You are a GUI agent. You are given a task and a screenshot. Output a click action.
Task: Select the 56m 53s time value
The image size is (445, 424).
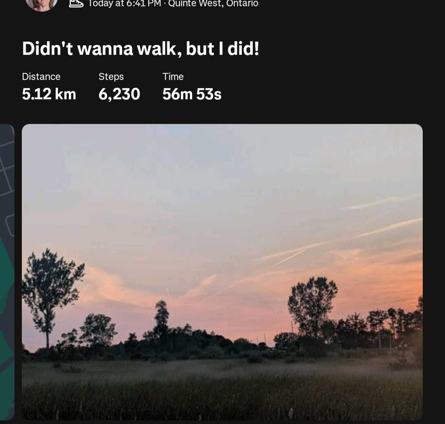click(x=192, y=94)
